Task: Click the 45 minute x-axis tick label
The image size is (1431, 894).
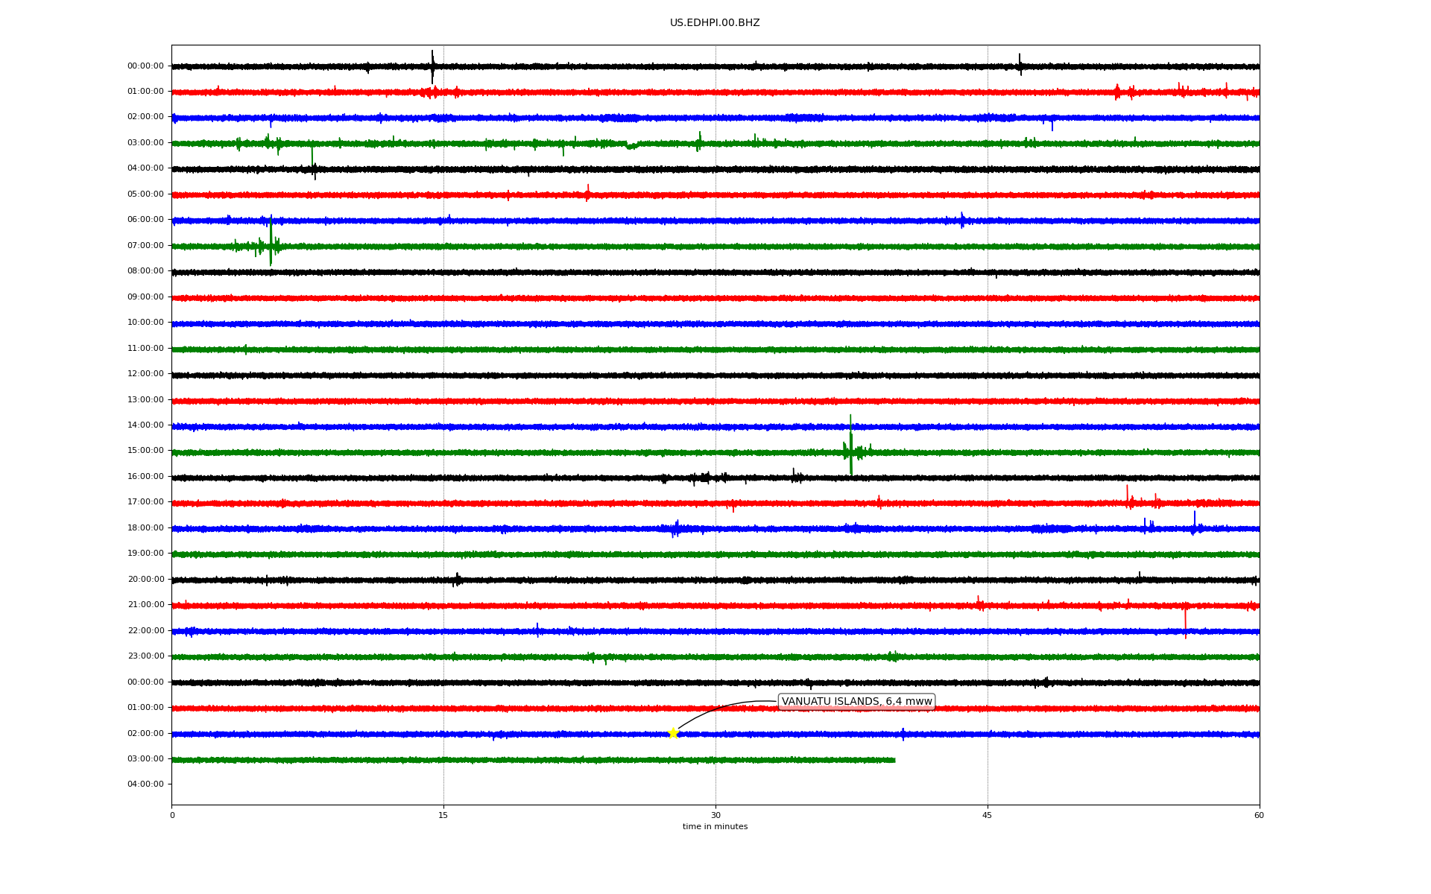Action: point(987,815)
